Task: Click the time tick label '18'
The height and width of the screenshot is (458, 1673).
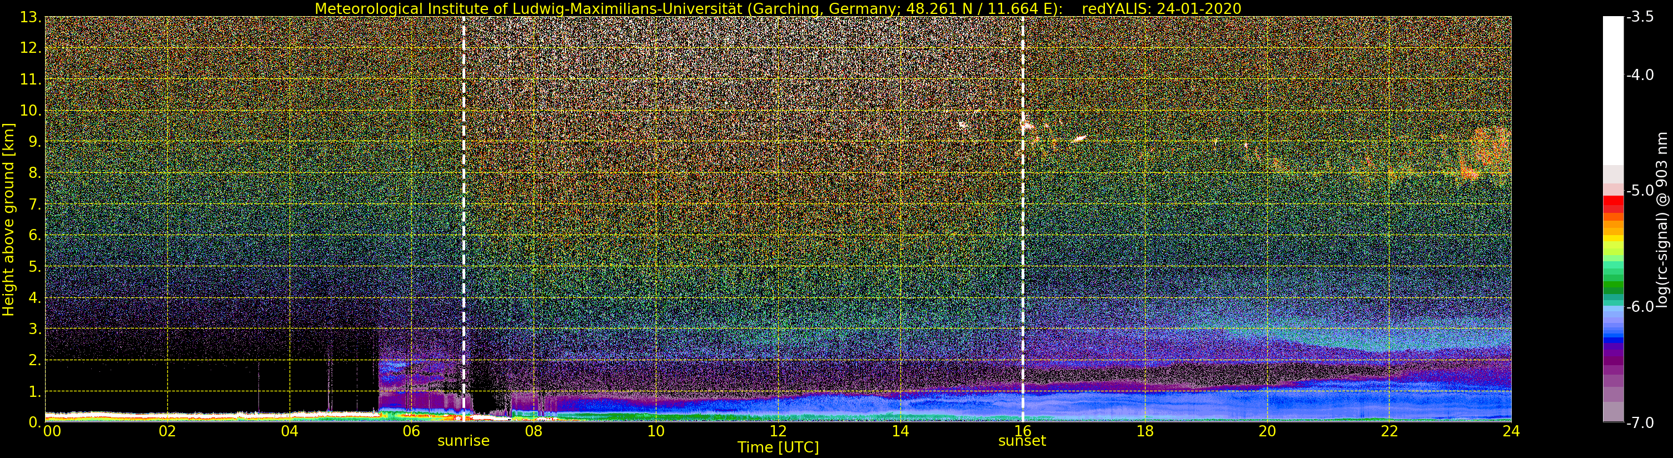Action: (x=1145, y=431)
